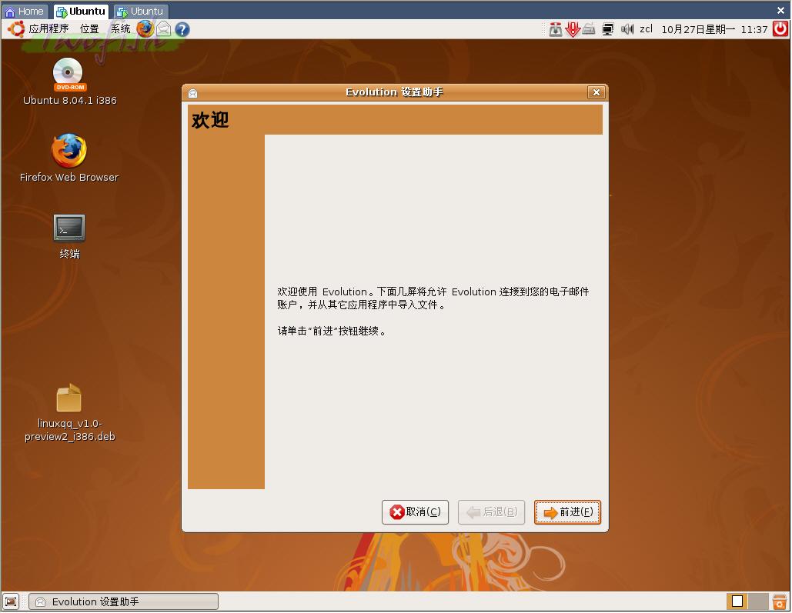The height and width of the screenshot is (613, 792).
Task: Select the Ubuntu 8.04.1 i386 DVD-ROM desktop icon
Action: [x=69, y=82]
